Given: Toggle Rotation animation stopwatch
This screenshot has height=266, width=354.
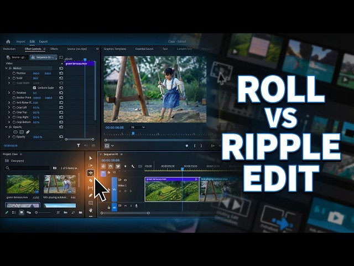Looking at the screenshot, I should [14, 93].
